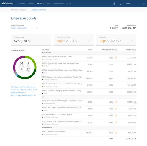This screenshot has height=146, width=147.
Task: Click high-fee warning icon on ALTS row
Action: tap(116, 102)
